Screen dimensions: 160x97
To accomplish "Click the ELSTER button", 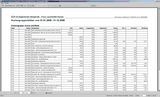I will pos(75,6).
